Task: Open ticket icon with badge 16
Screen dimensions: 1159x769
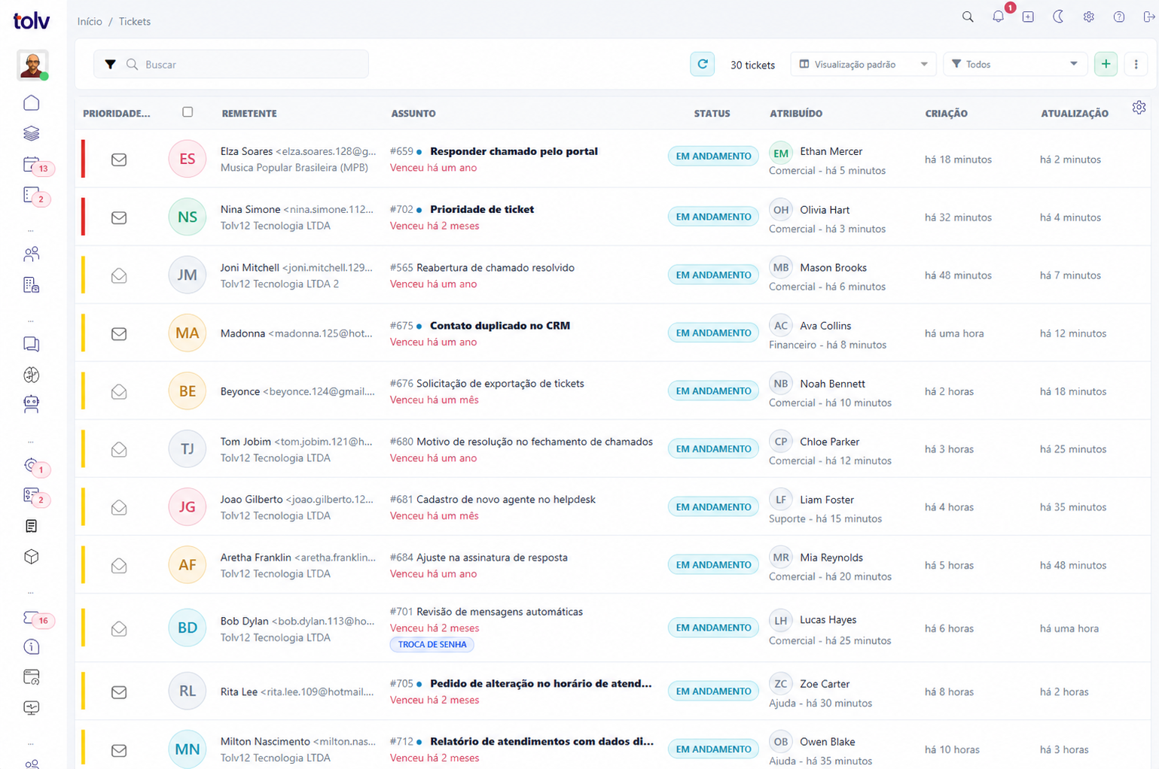Action: pyautogui.click(x=31, y=618)
